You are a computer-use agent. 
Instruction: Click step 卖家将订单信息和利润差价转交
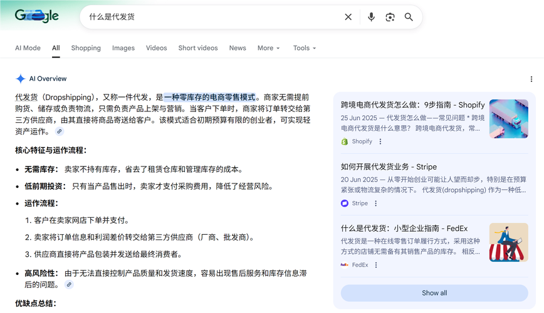click(x=145, y=237)
